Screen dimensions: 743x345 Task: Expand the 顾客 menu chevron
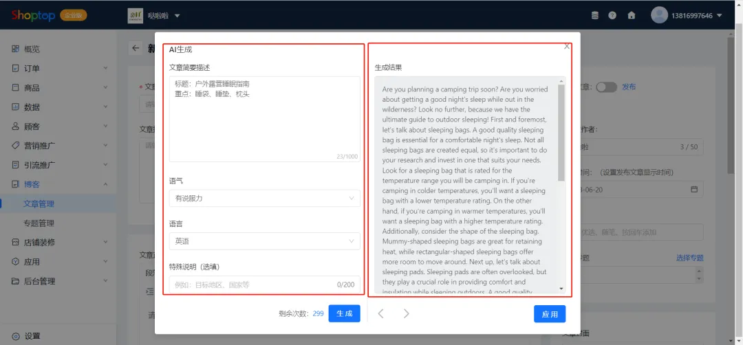click(105, 126)
